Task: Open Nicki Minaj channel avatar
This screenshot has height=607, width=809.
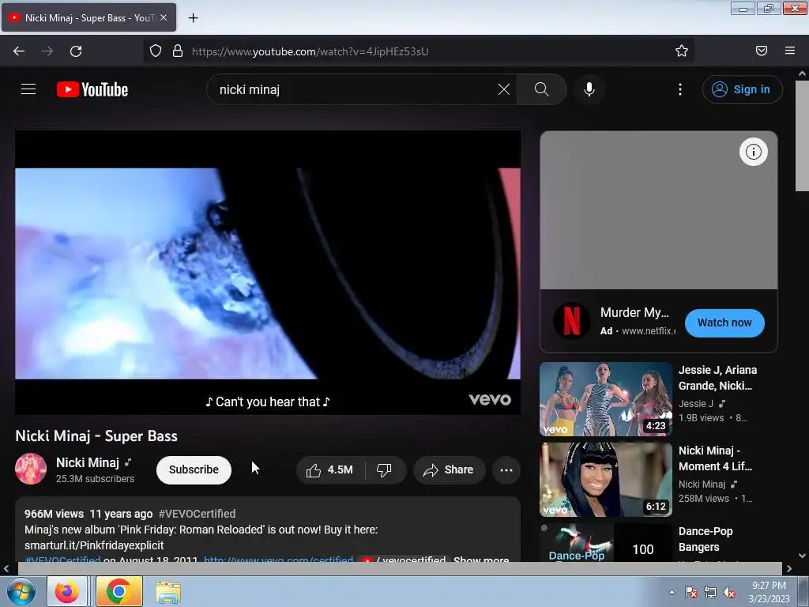Action: pos(31,469)
